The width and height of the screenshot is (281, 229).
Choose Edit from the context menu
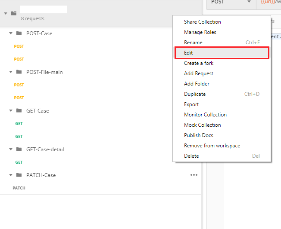[222, 53]
